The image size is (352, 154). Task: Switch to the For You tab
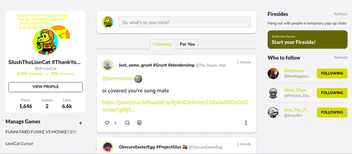[x=187, y=44]
